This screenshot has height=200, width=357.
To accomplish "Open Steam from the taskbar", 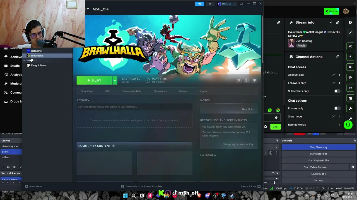I will coord(232,196).
